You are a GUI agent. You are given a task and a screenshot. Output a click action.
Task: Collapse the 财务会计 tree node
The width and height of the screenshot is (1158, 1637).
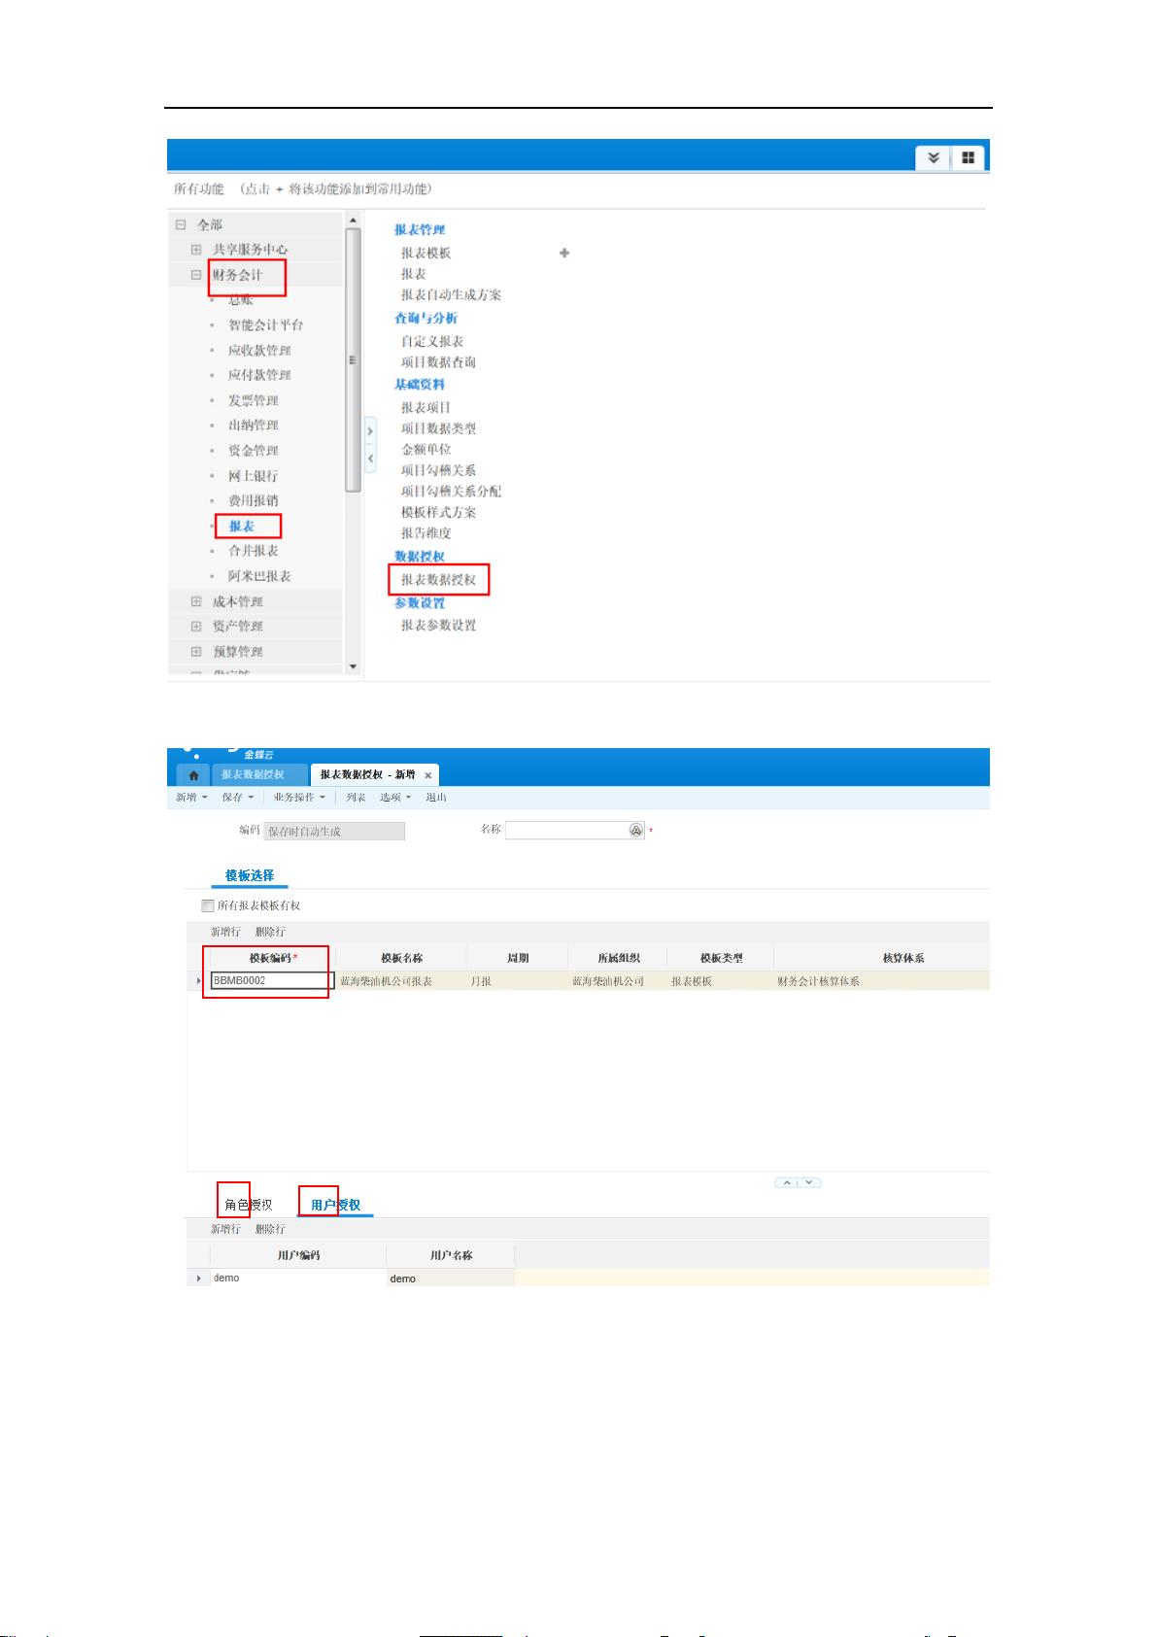[196, 275]
